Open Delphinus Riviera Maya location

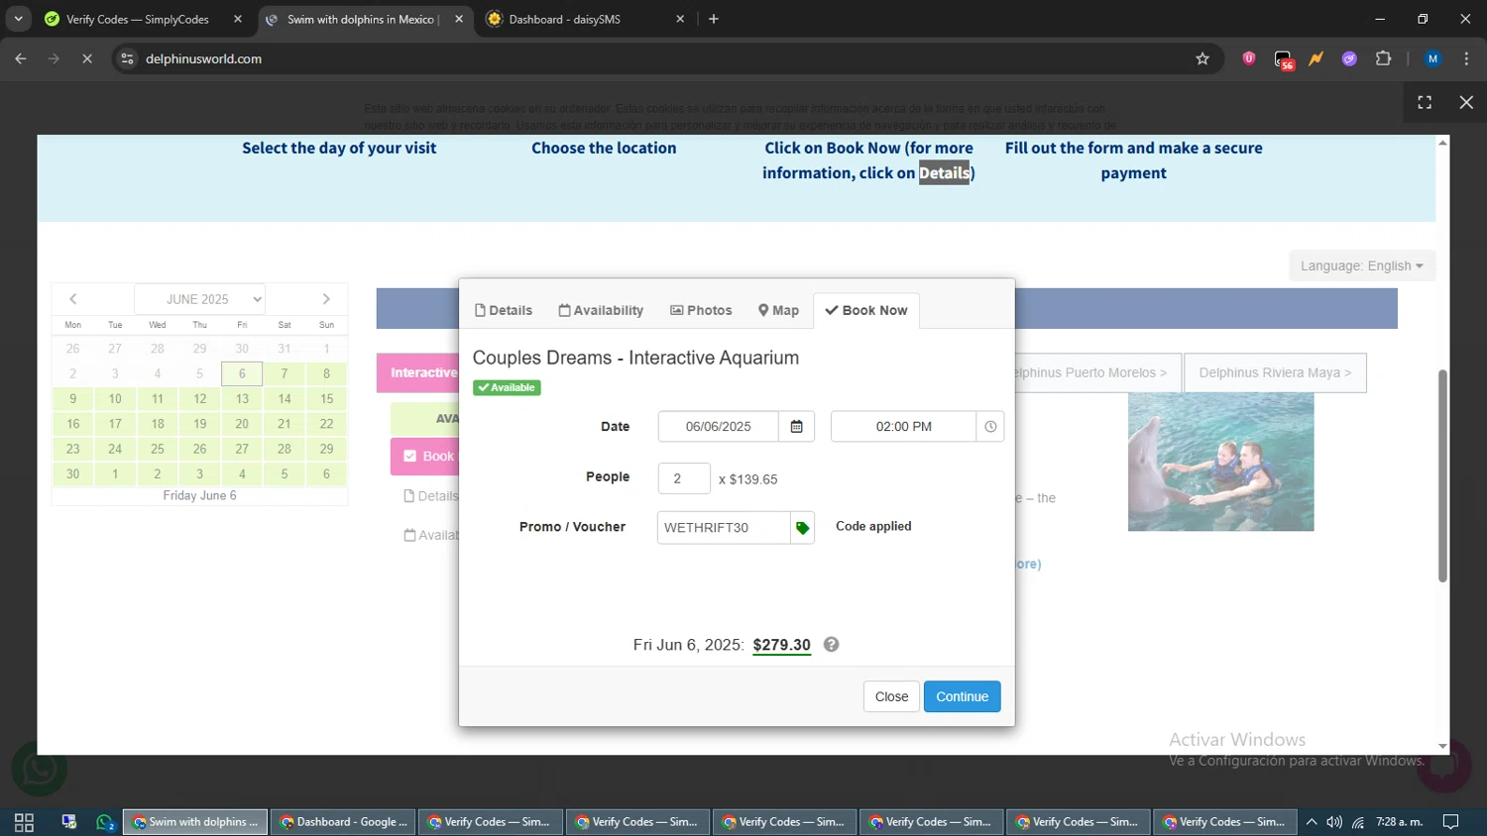[x=1275, y=372]
